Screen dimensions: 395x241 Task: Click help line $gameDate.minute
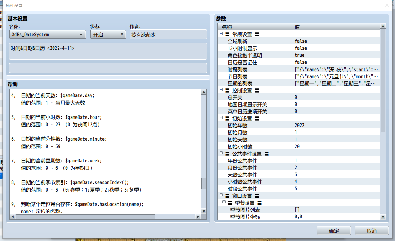coord(86,139)
